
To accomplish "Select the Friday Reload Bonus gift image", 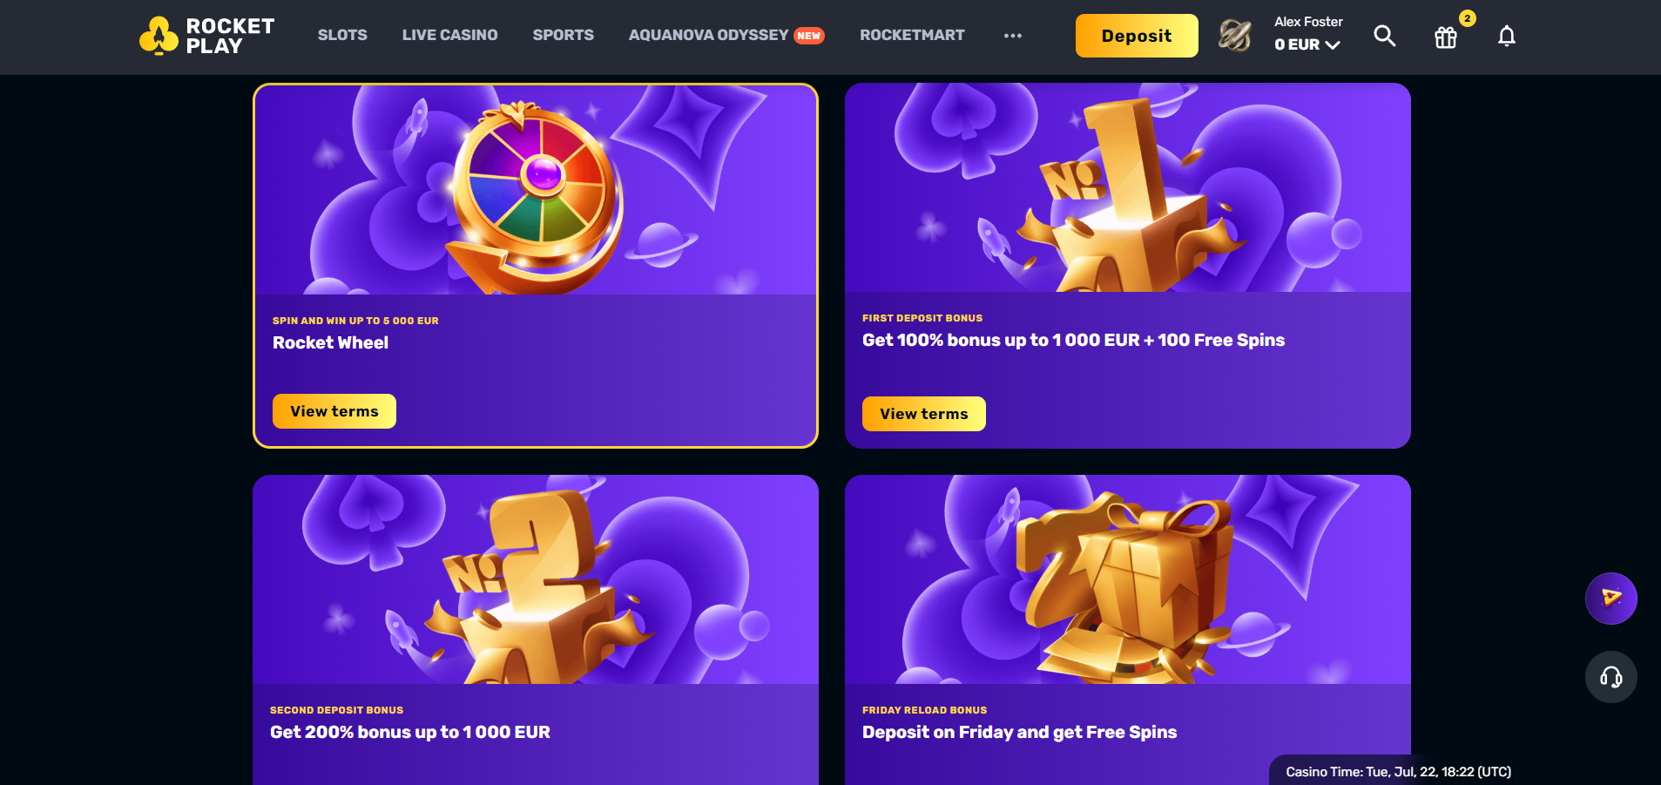I will coord(1128,579).
